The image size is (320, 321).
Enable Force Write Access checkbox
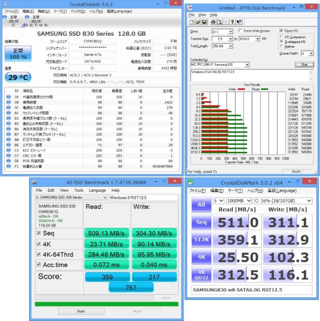[x=240, y=31]
